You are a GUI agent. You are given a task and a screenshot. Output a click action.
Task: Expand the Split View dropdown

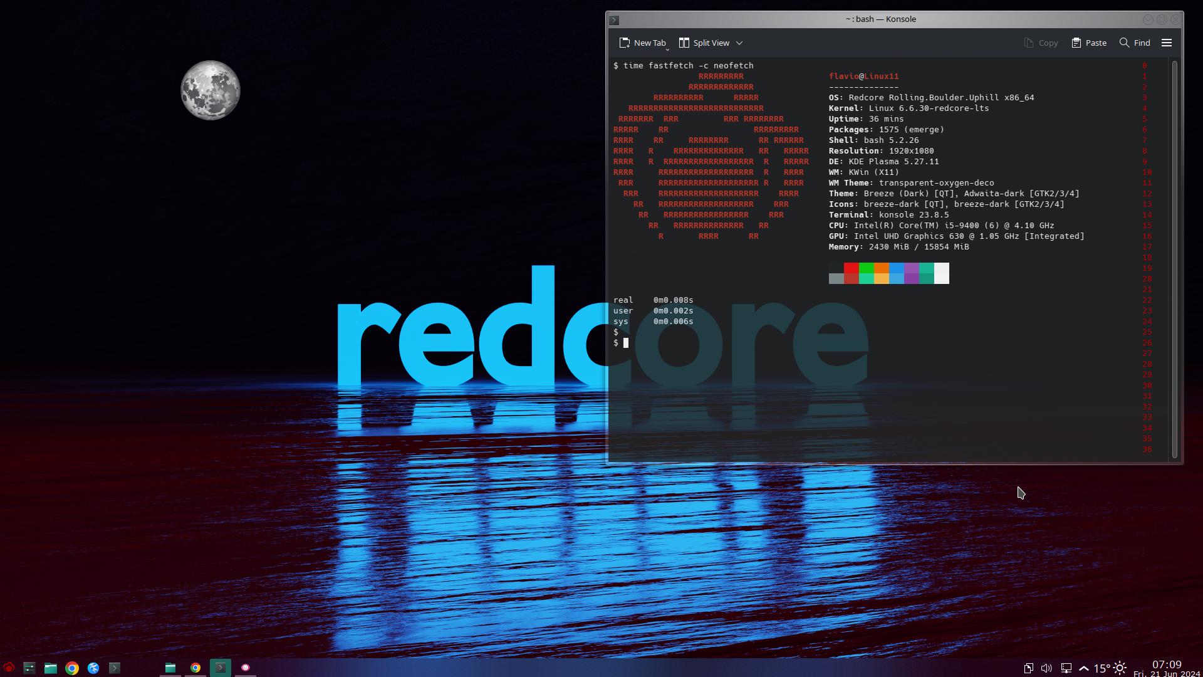tap(739, 43)
